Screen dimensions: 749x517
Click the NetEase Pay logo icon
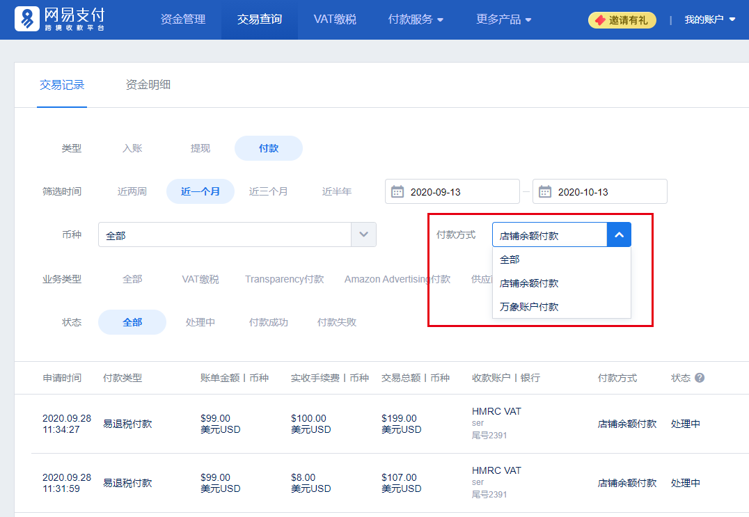pos(26,19)
